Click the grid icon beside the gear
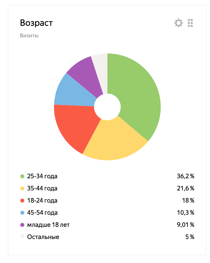 pyautogui.click(x=190, y=23)
